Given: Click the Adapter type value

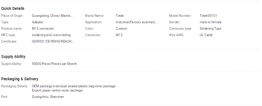Looking at the screenshot, I should click(x=37, y=22).
